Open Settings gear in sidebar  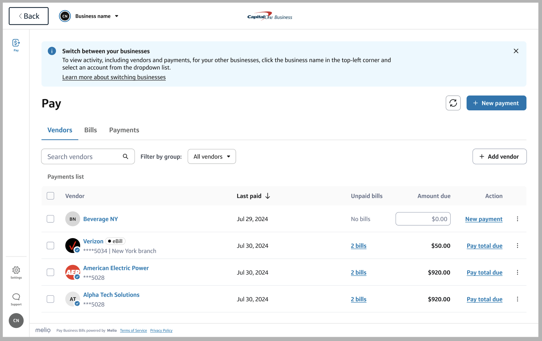click(16, 272)
